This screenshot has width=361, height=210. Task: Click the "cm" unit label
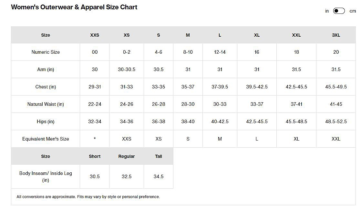(x=352, y=11)
